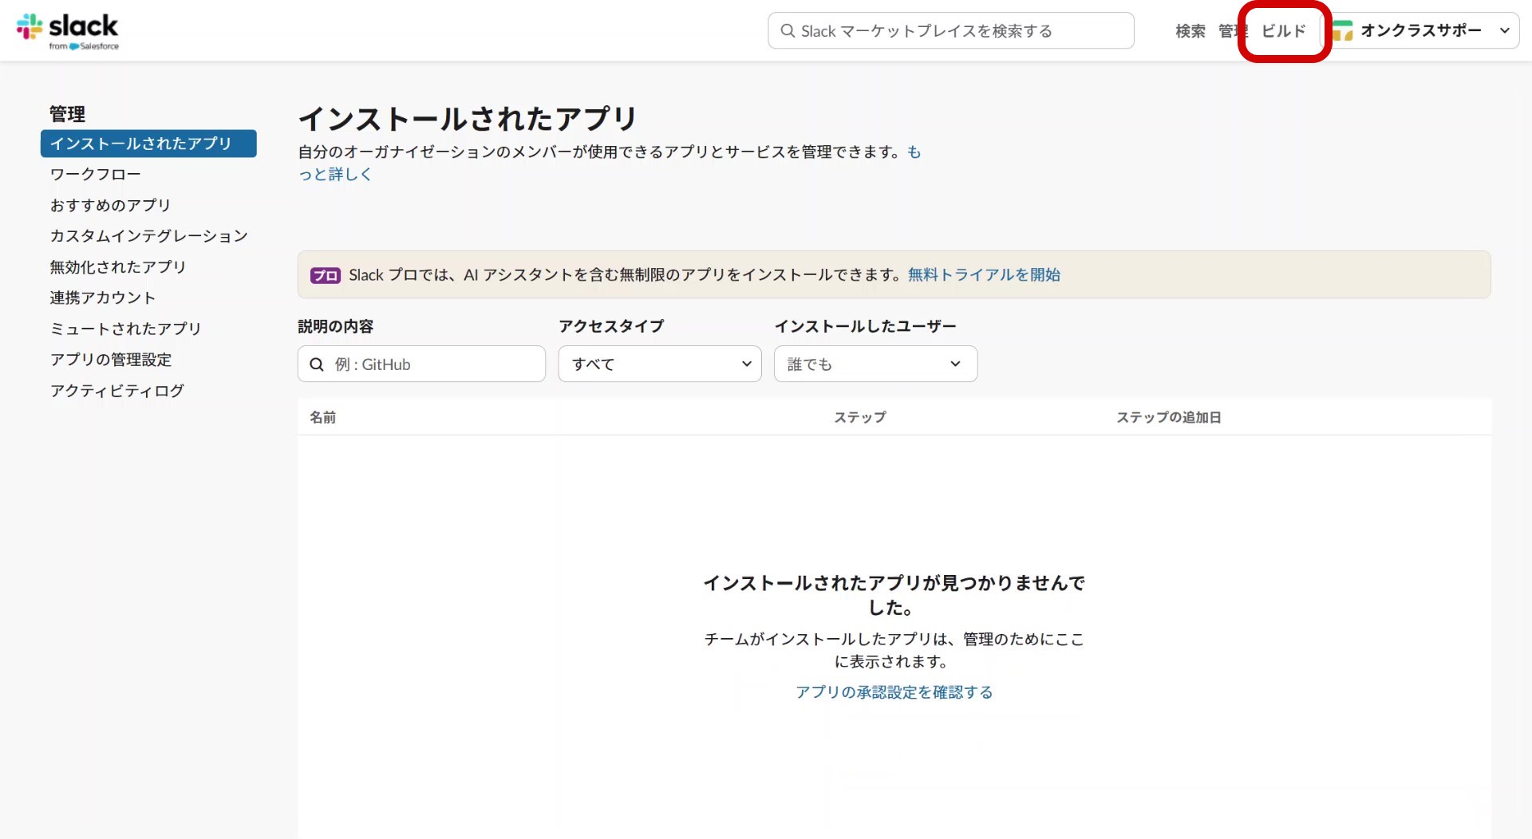Click the search icon in 説明の内容 field
The image size is (1532, 839).
coord(317,364)
